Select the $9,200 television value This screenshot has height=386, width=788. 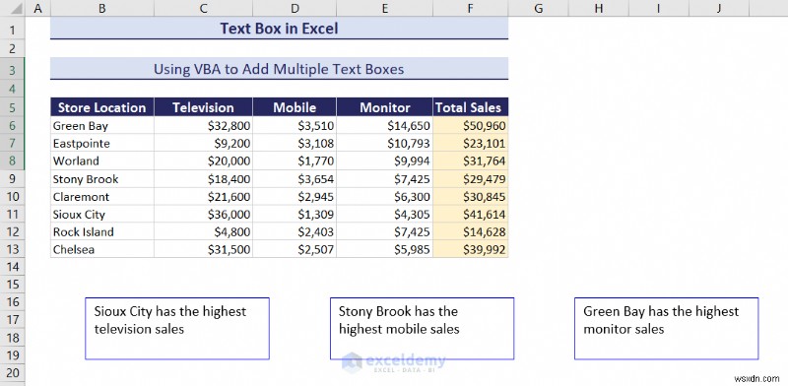click(x=203, y=143)
